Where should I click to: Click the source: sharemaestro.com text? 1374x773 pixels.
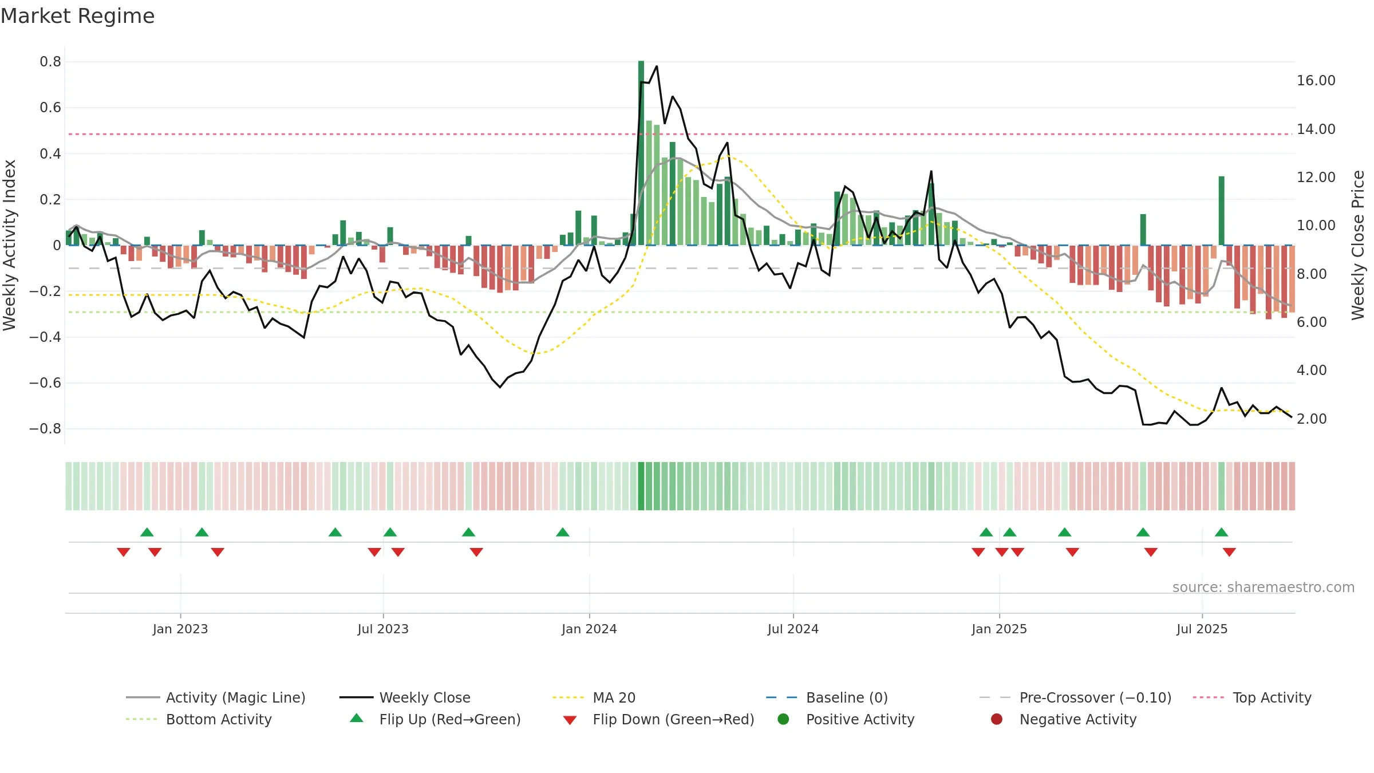coord(1264,587)
